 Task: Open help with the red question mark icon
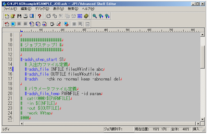click(x=39, y=16)
